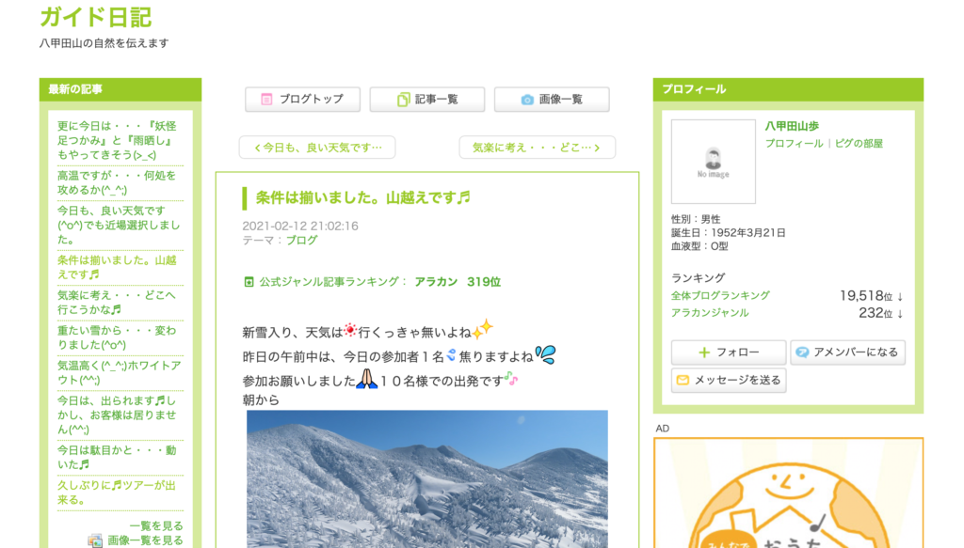Viewport: 964px width, 548px height.
Task: Click the blue camera icon on 画像一覧
Action: [x=527, y=100]
